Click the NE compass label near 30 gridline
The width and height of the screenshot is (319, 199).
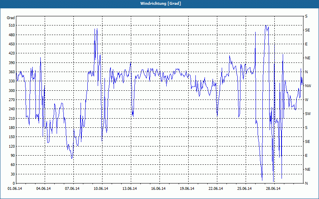(x=307, y=170)
